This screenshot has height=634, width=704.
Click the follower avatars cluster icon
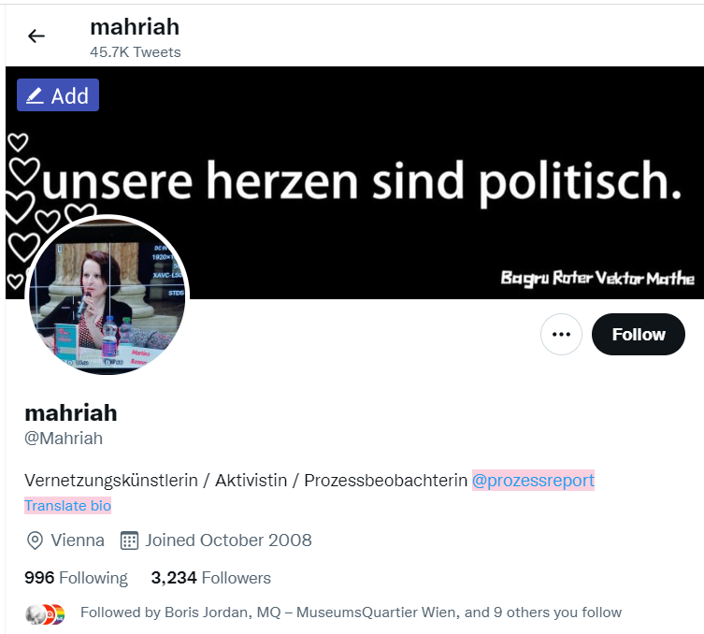[x=46, y=614]
